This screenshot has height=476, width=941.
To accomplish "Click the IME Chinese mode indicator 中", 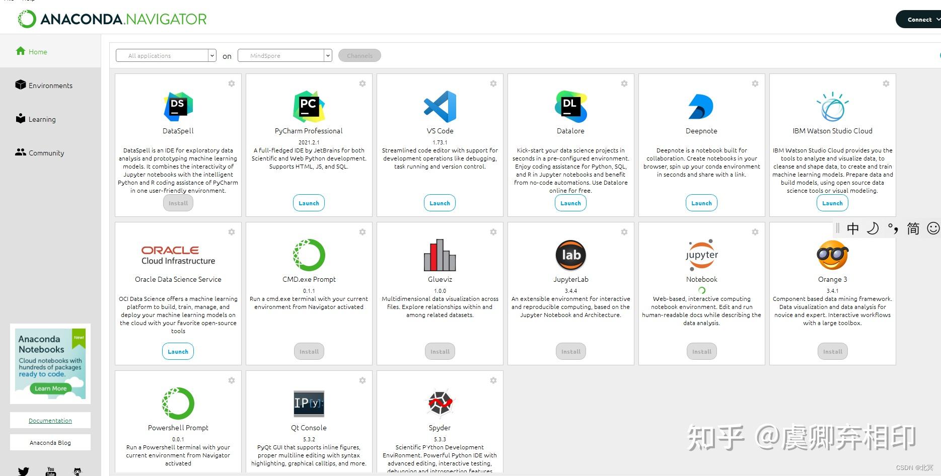I will [853, 228].
